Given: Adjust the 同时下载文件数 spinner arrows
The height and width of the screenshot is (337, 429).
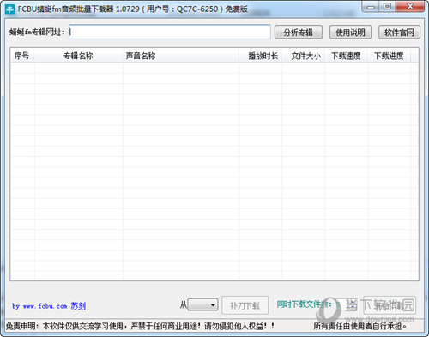Looking at the screenshot, I should [x=353, y=305].
